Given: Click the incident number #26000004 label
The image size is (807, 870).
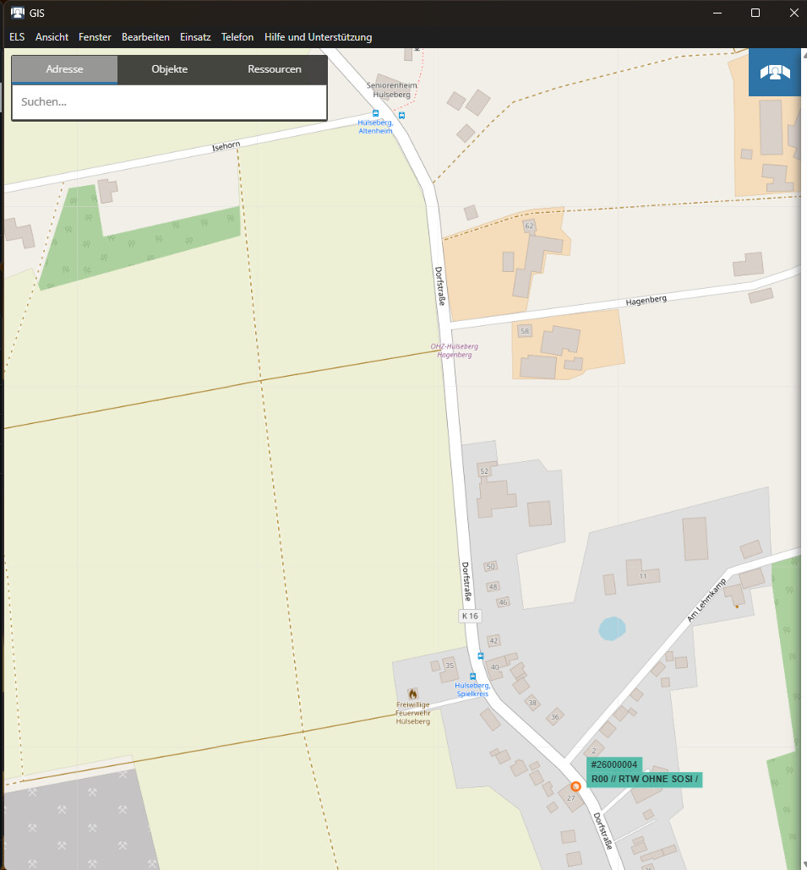Looking at the screenshot, I should tap(614, 764).
